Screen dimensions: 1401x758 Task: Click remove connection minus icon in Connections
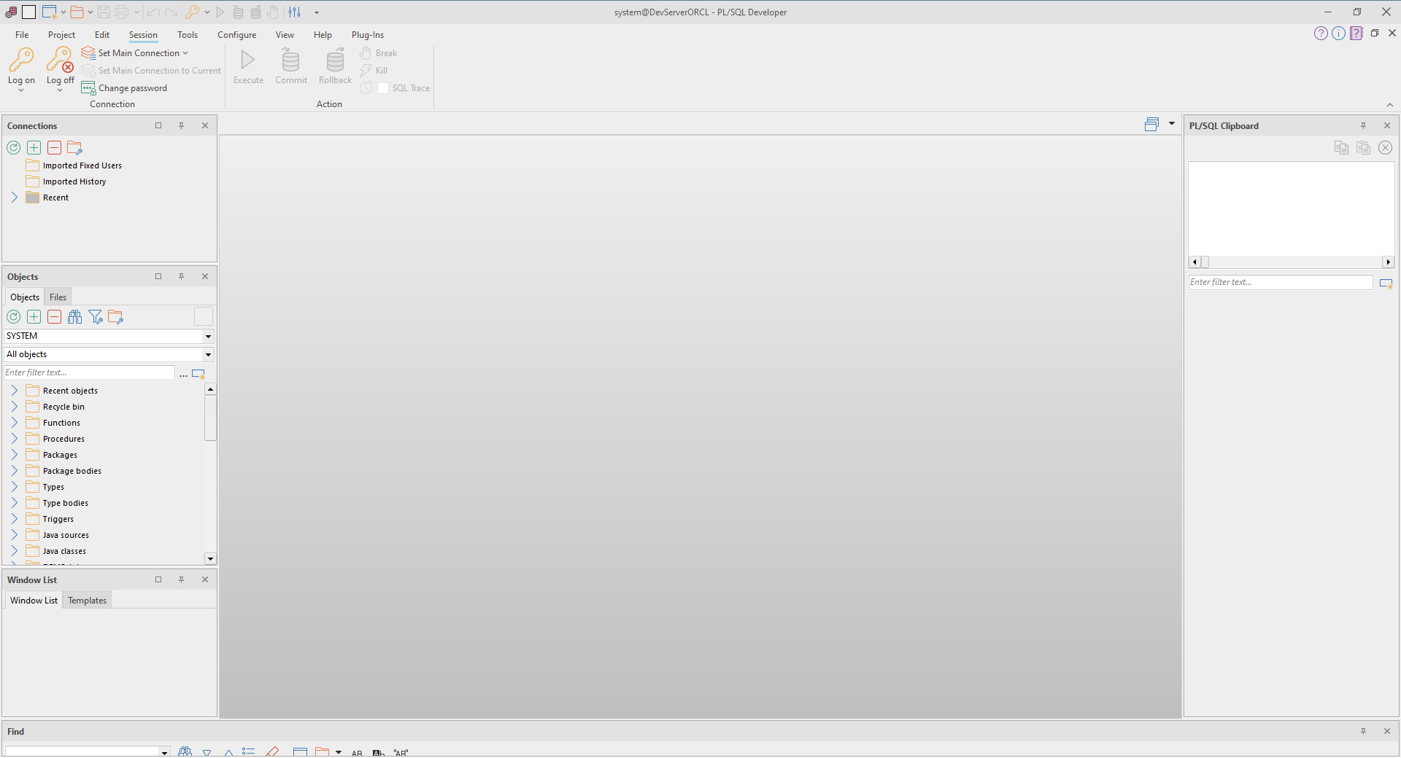point(54,148)
